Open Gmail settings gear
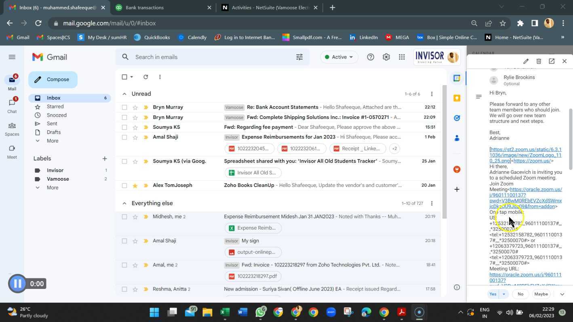 pyautogui.click(x=386, y=57)
